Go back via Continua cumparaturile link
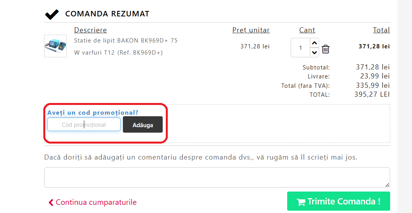This screenshot has width=412, height=213. 96,202
